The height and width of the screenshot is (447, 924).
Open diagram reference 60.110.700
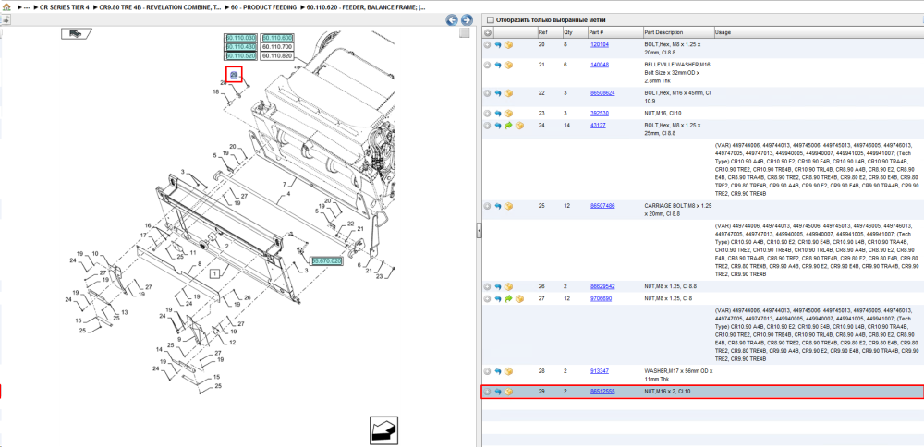tap(277, 47)
